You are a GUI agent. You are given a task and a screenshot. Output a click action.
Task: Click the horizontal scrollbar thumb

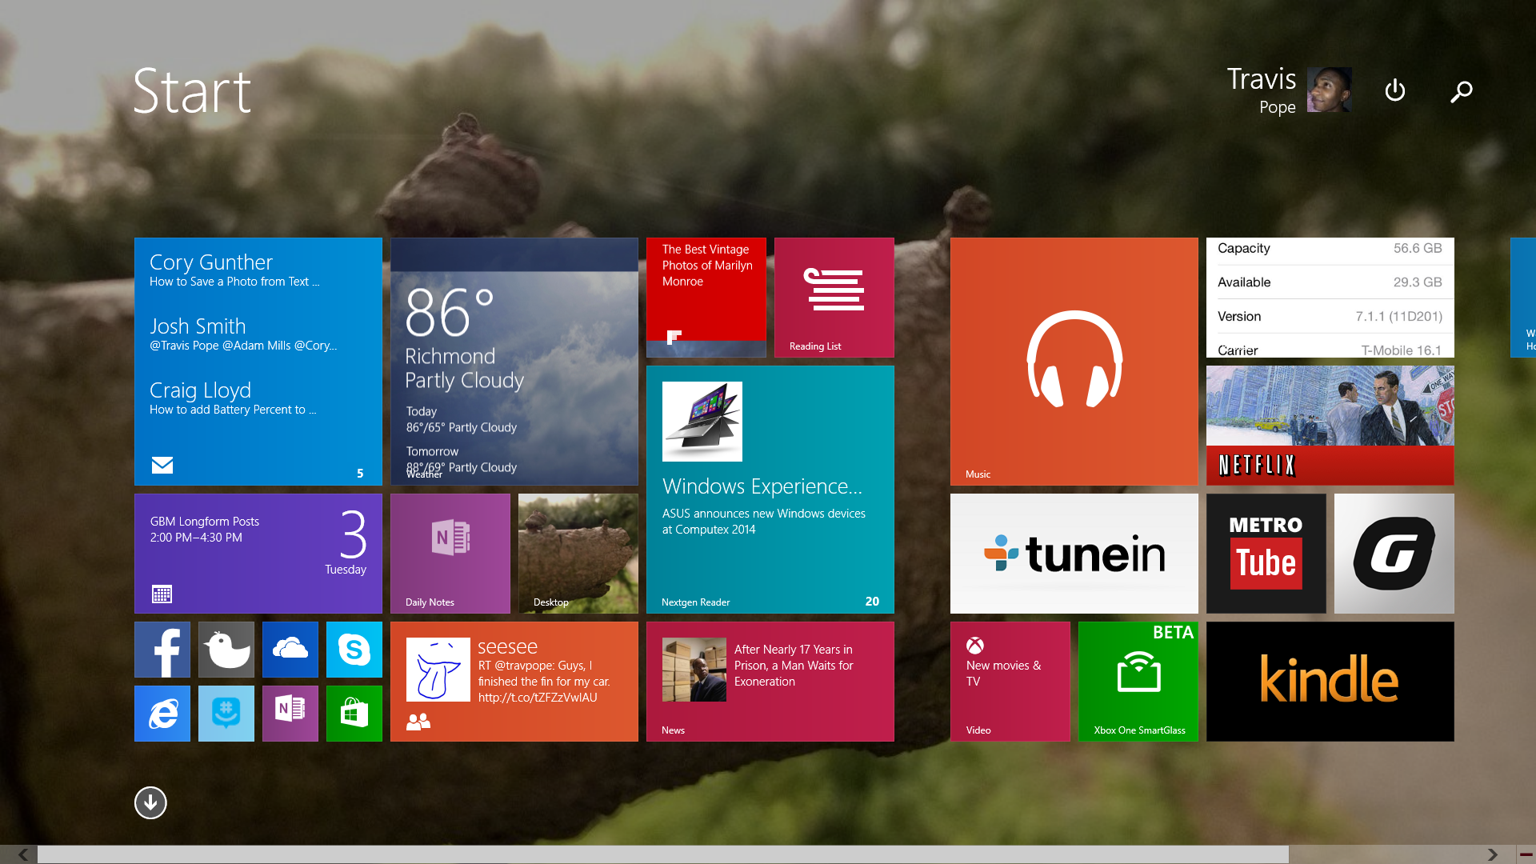point(663,854)
